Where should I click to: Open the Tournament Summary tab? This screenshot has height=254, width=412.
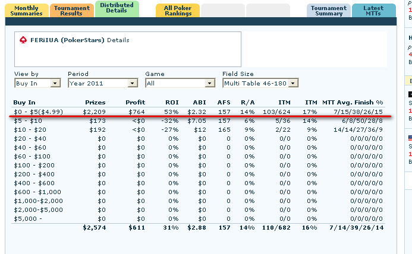click(x=328, y=11)
